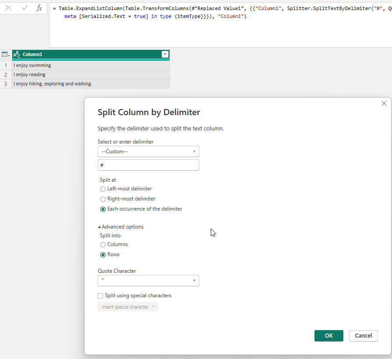The width and height of the screenshot is (392, 359).
Task: Select cell 'I enjoy reading'
Action: (91, 74)
